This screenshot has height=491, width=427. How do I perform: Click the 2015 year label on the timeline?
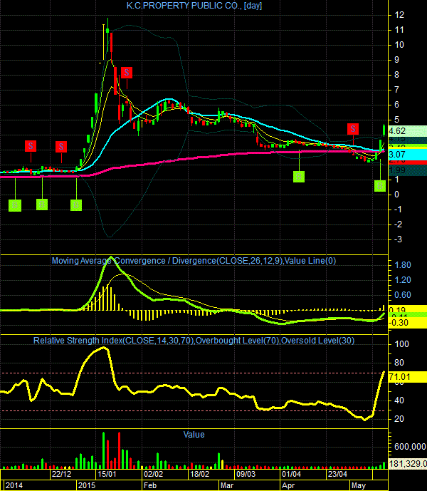(x=87, y=485)
